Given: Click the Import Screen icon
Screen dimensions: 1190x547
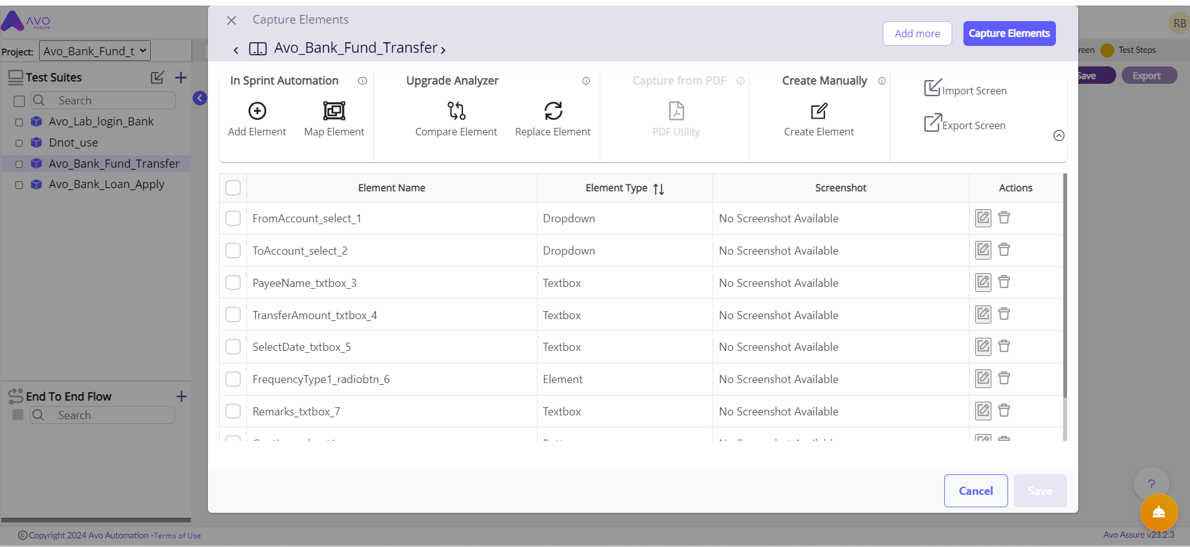Looking at the screenshot, I should click(932, 88).
